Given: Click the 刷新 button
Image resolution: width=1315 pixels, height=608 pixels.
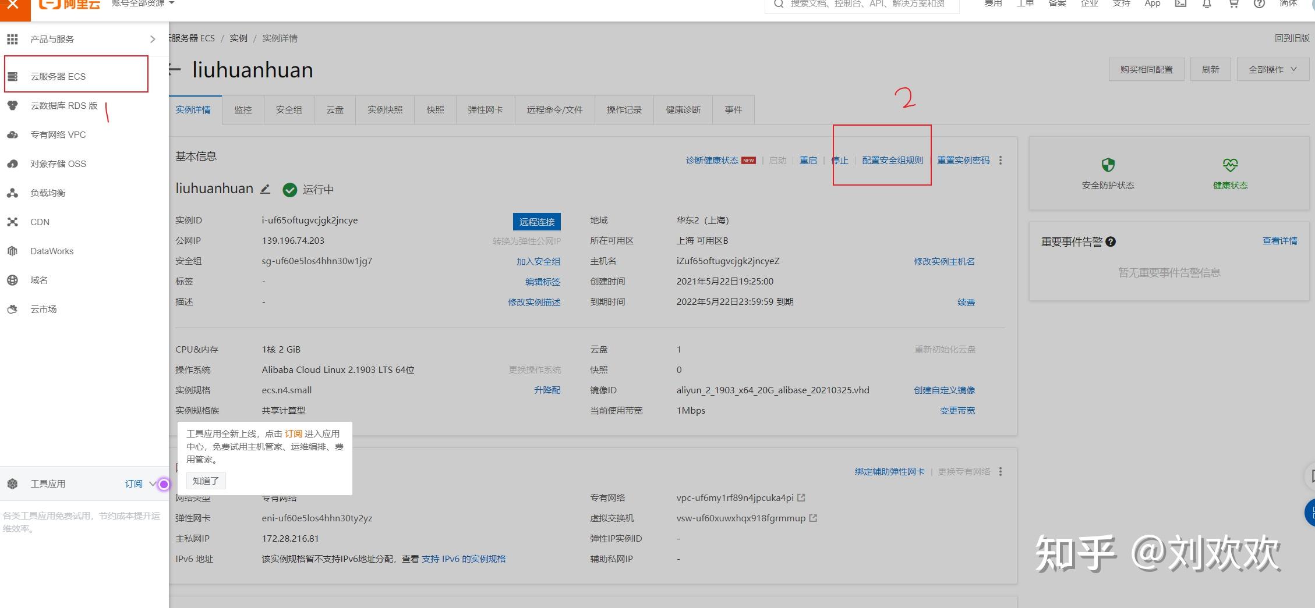Looking at the screenshot, I should 1211,69.
